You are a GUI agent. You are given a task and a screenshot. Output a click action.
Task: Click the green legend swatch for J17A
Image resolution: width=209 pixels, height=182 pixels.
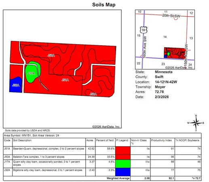[x=123, y=164]
